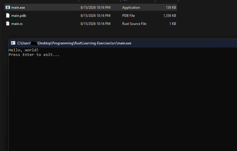Click the 1 KB size value
Image resolution: width=237 pixels, height=151 pixels.
(173, 24)
